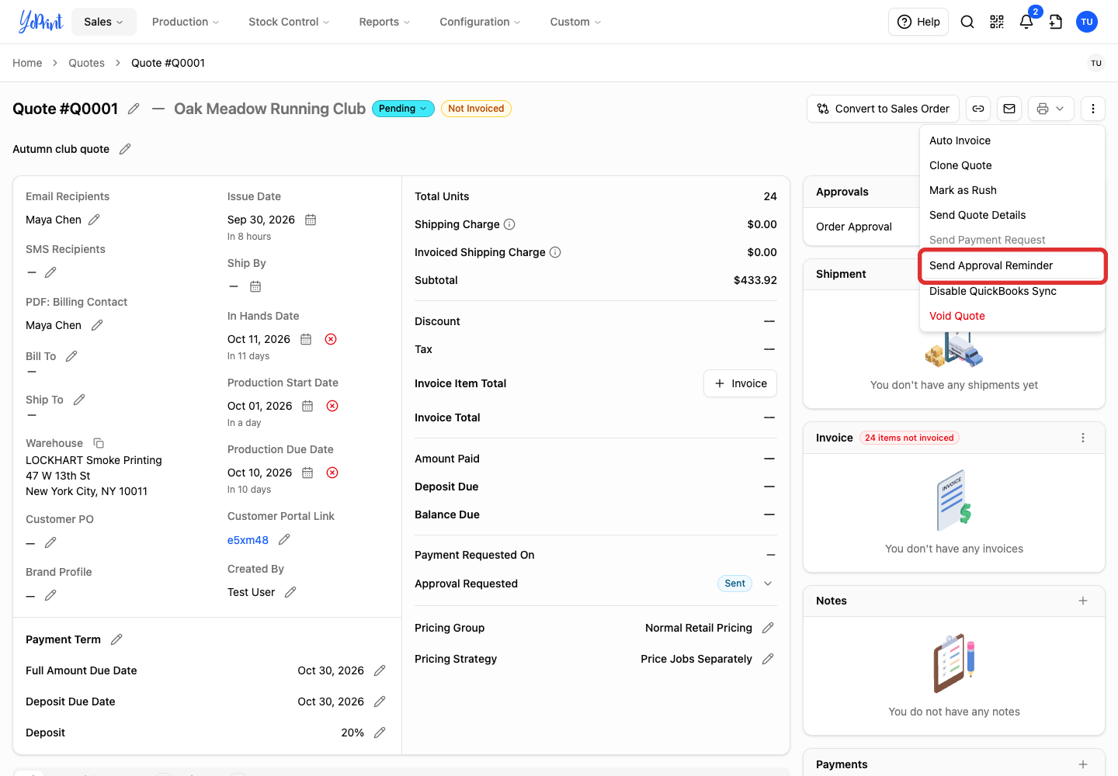Expand the Approval Requested row chevron
Image resolution: width=1118 pixels, height=776 pixels.
(x=768, y=584)
